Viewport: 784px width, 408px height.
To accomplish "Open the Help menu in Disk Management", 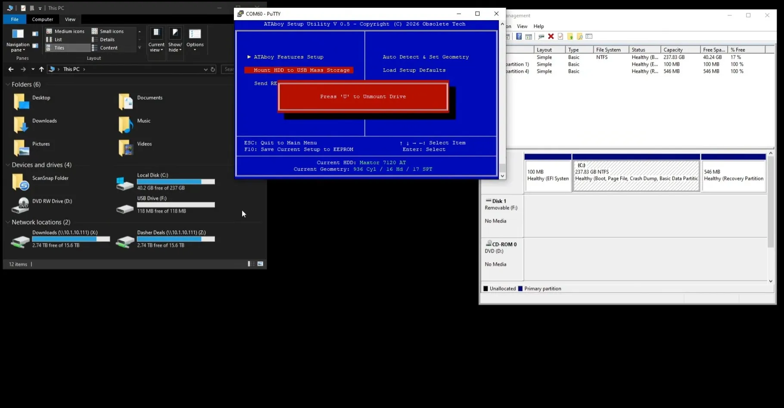I will [538, 26].
